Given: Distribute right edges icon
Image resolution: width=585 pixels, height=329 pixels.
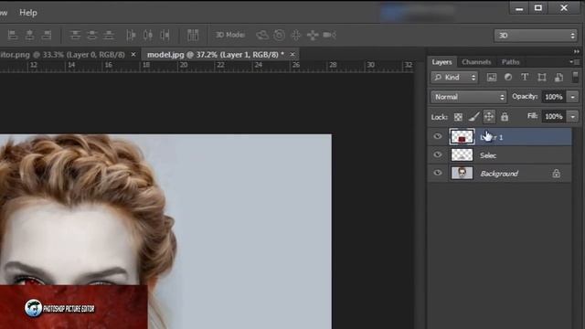Looking at the screenshot, I should tap(165, 35).
